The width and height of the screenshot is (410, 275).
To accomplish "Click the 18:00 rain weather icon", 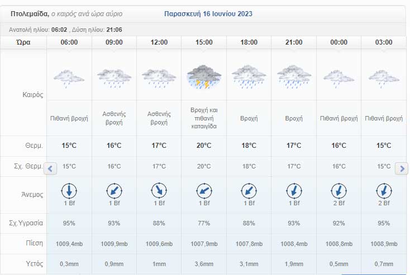I will [249, 77].
